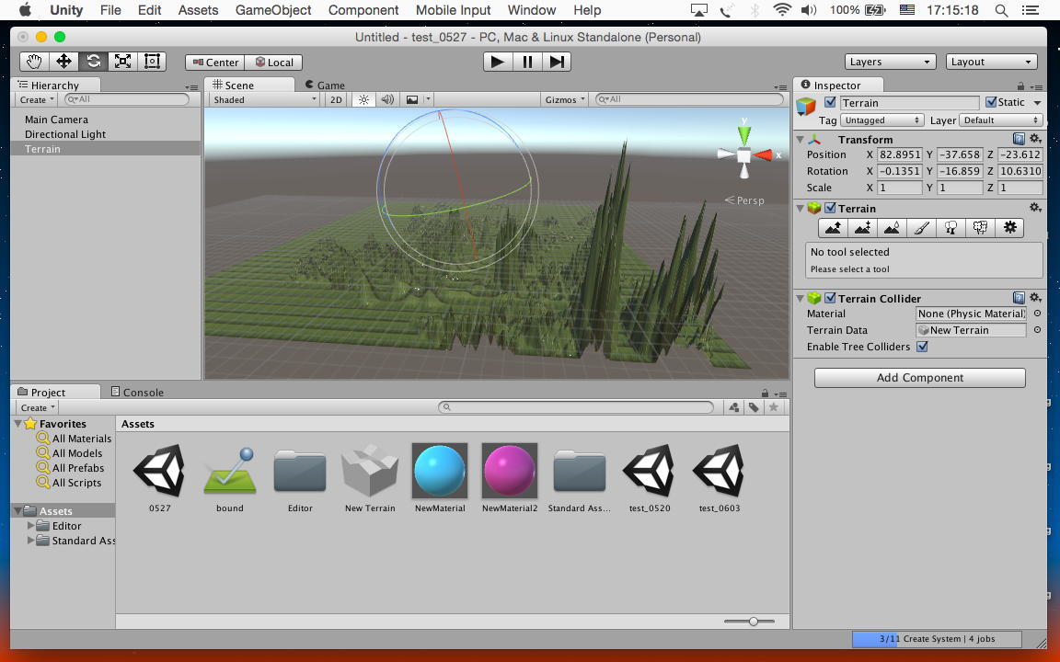Screen dimensions: 1060x662
Task: Select the Move tool
Action: pos(63,62)
